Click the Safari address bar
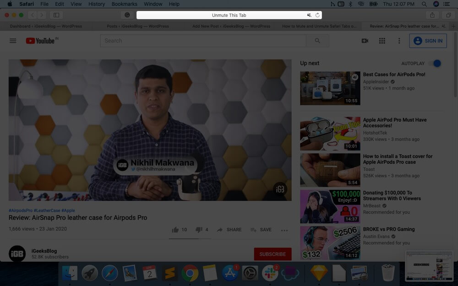The width and height of the screenshot is (458, 286). pos(229,15)
